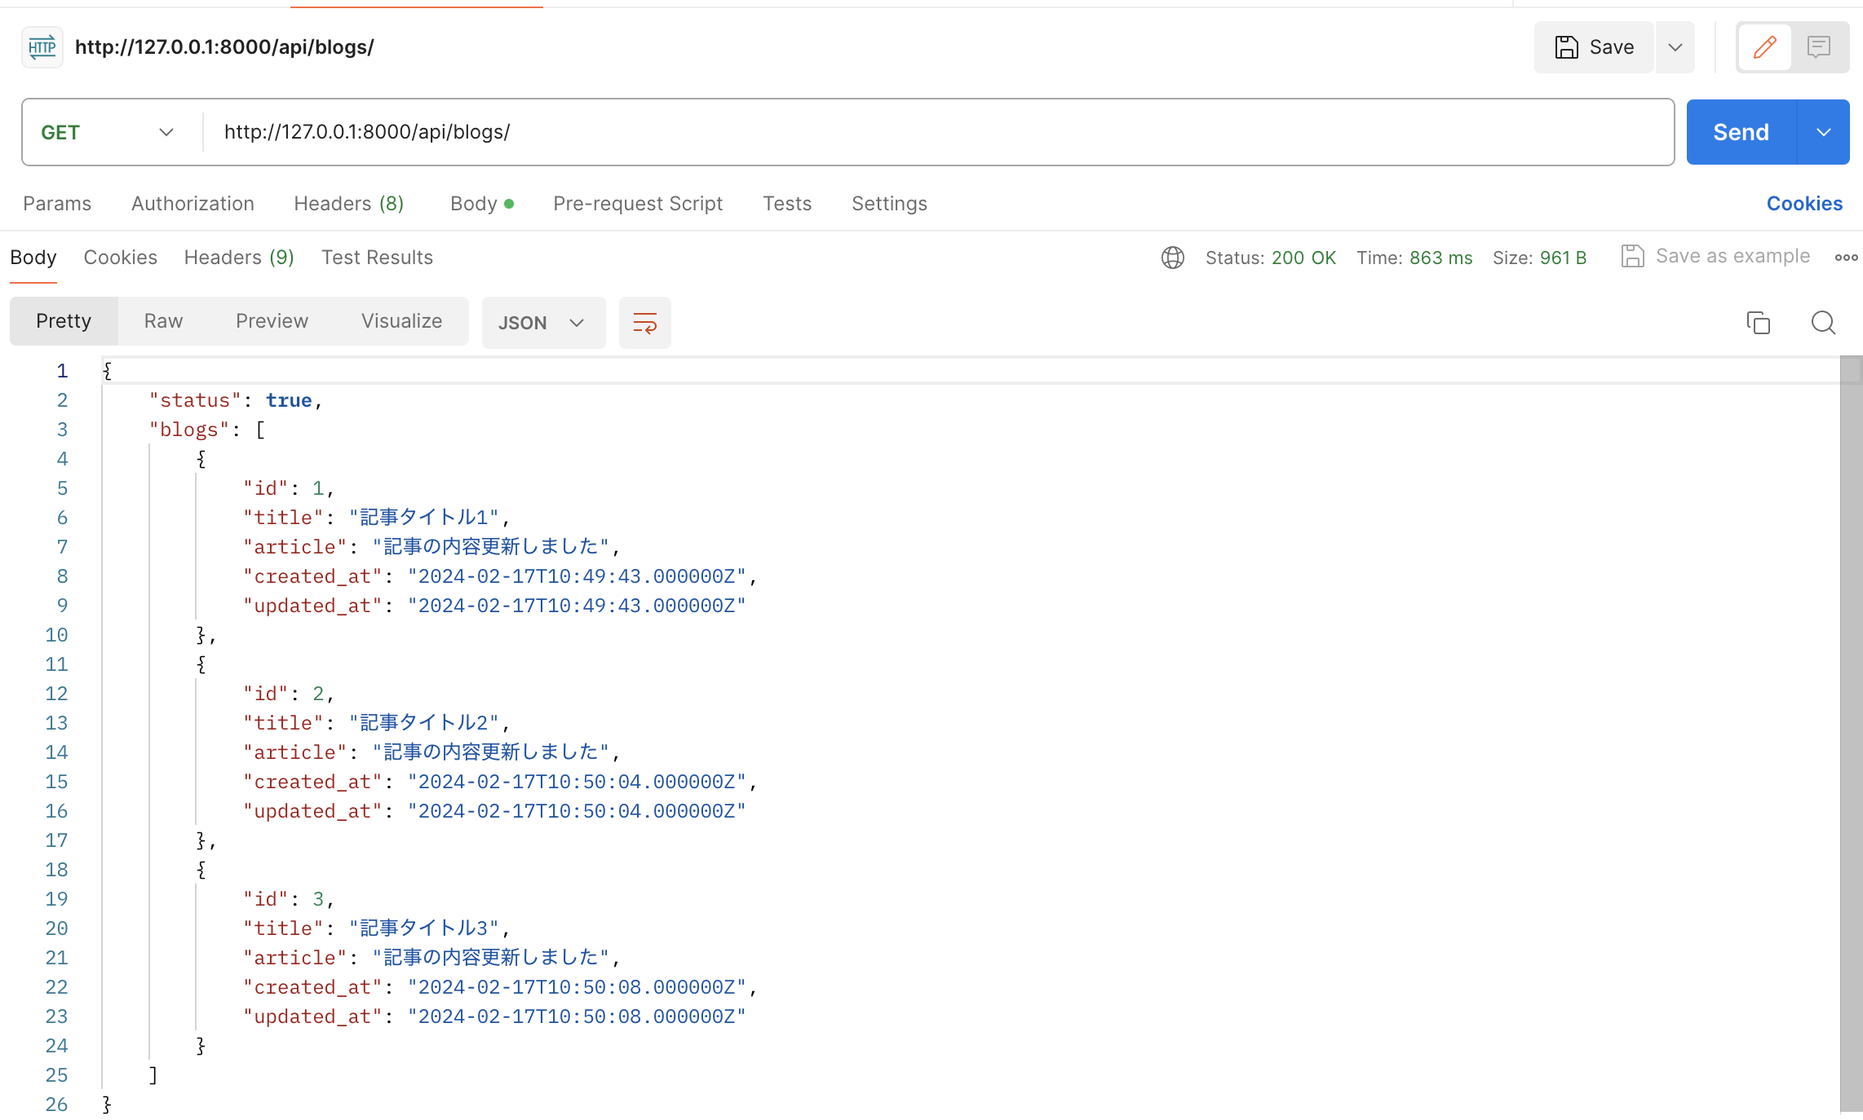Image resolution: width=1863 pixels, height=1120 pixels.
Task: Open the response more actions ellipsis
Action: click(x=1846, y=257)
